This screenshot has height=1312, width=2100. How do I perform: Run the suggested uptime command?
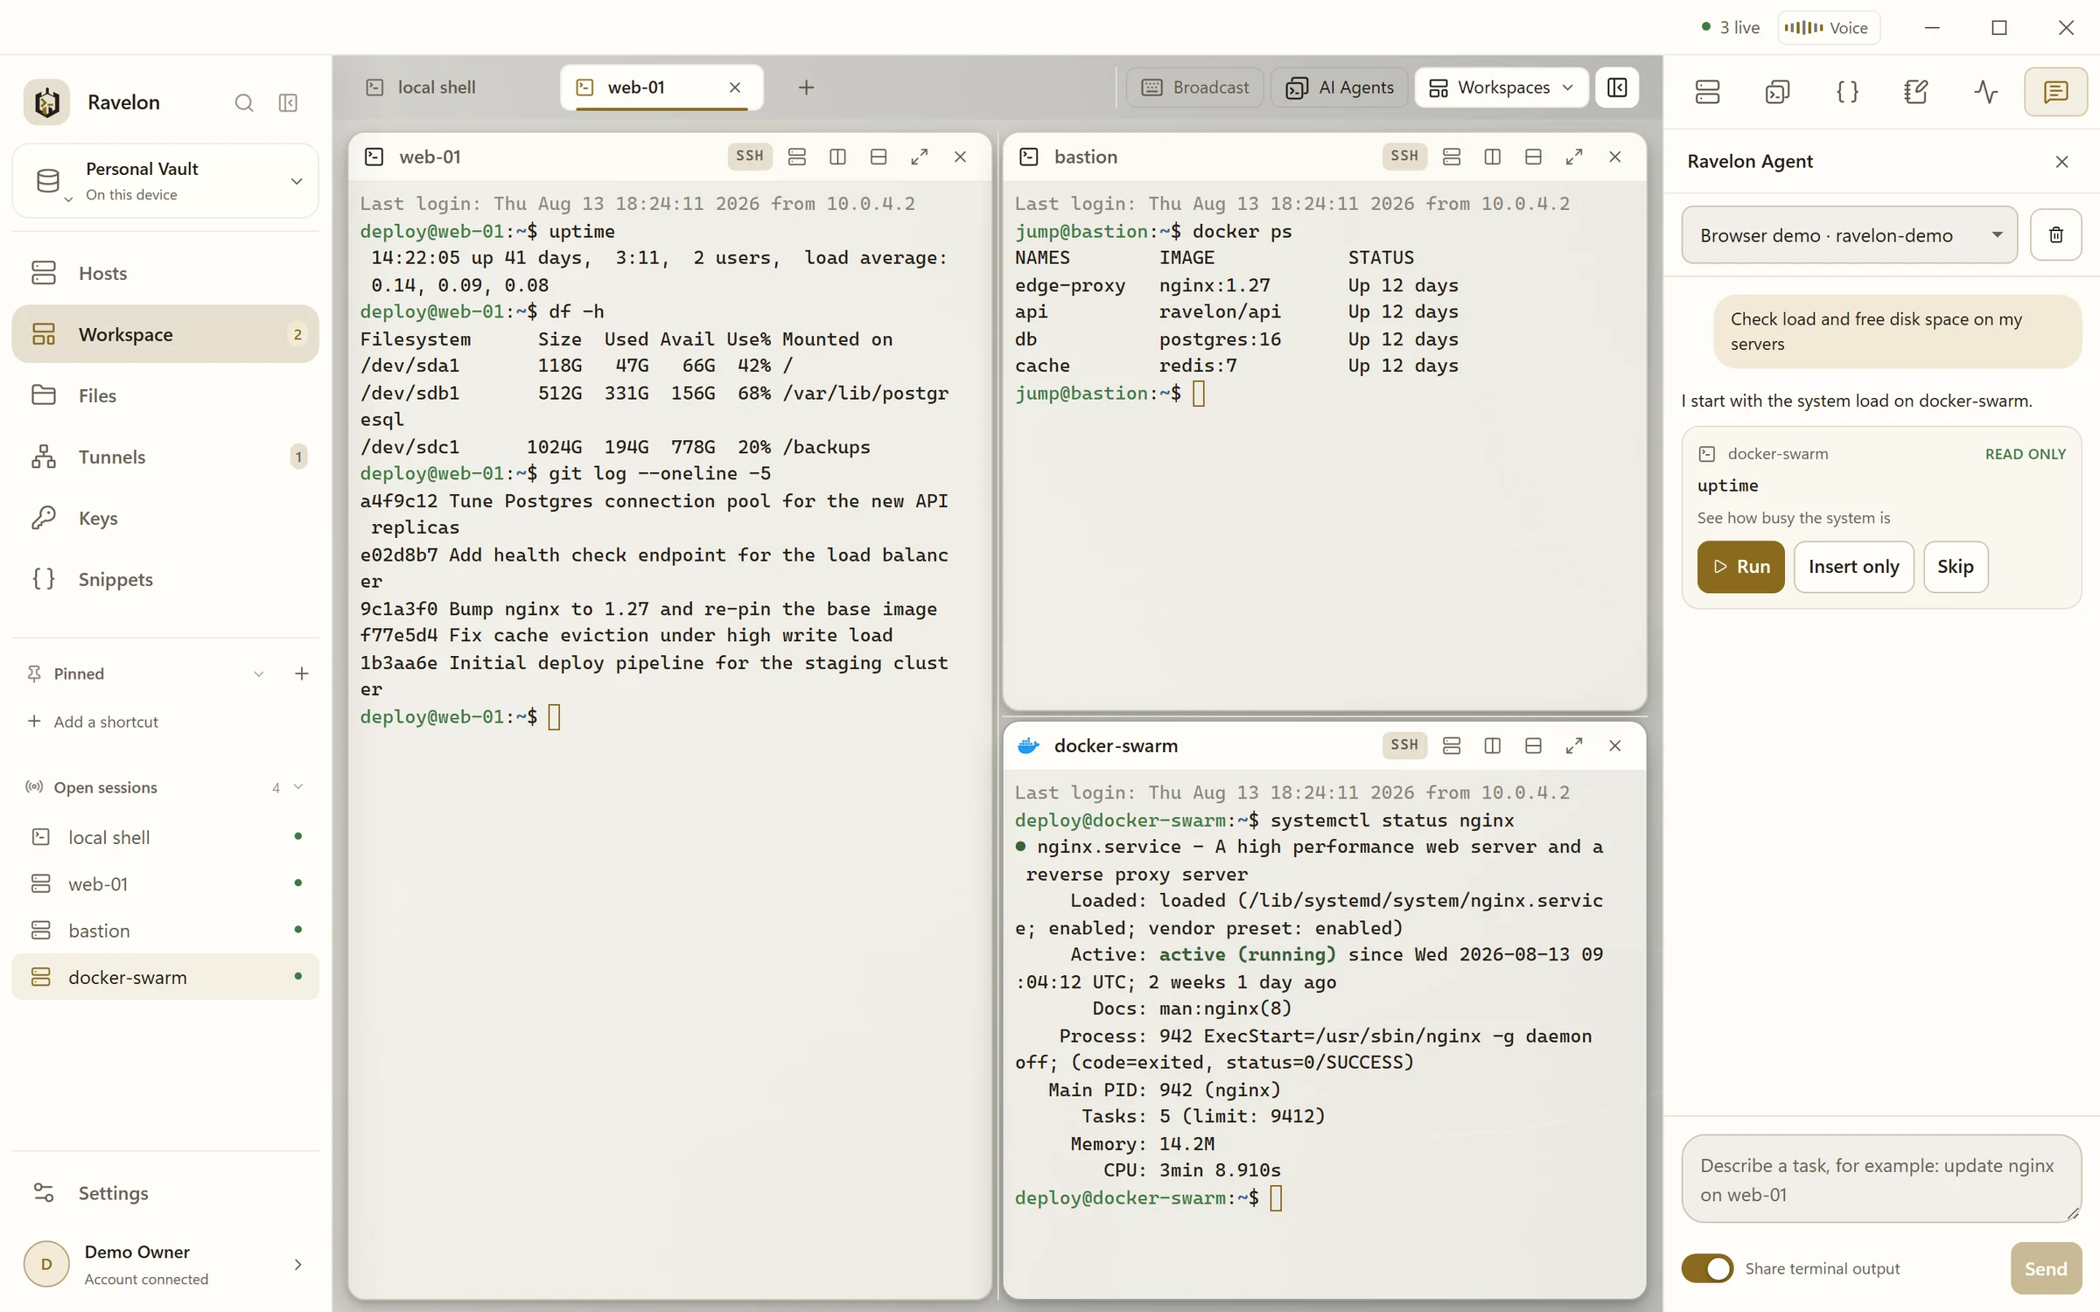[x=1740, y=567]
